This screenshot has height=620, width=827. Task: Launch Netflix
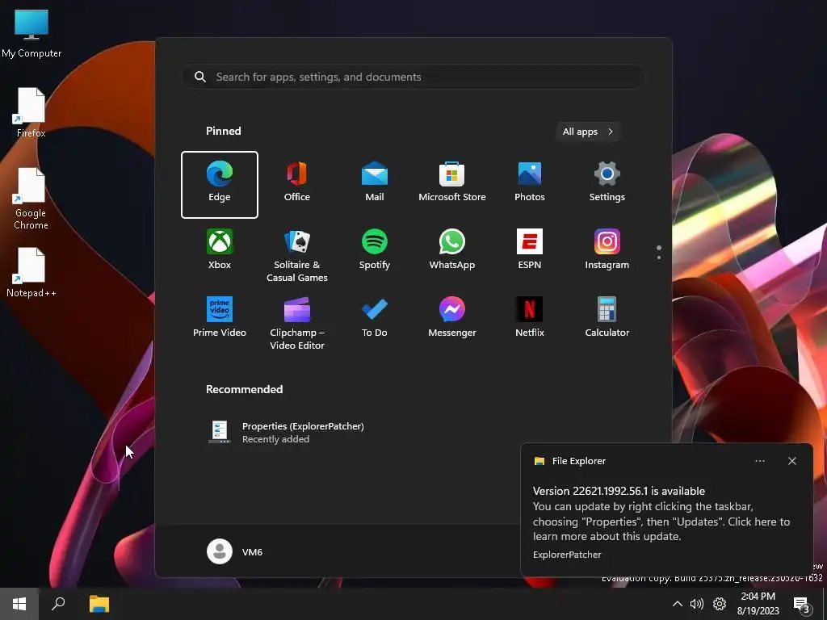tap(530, 317)
